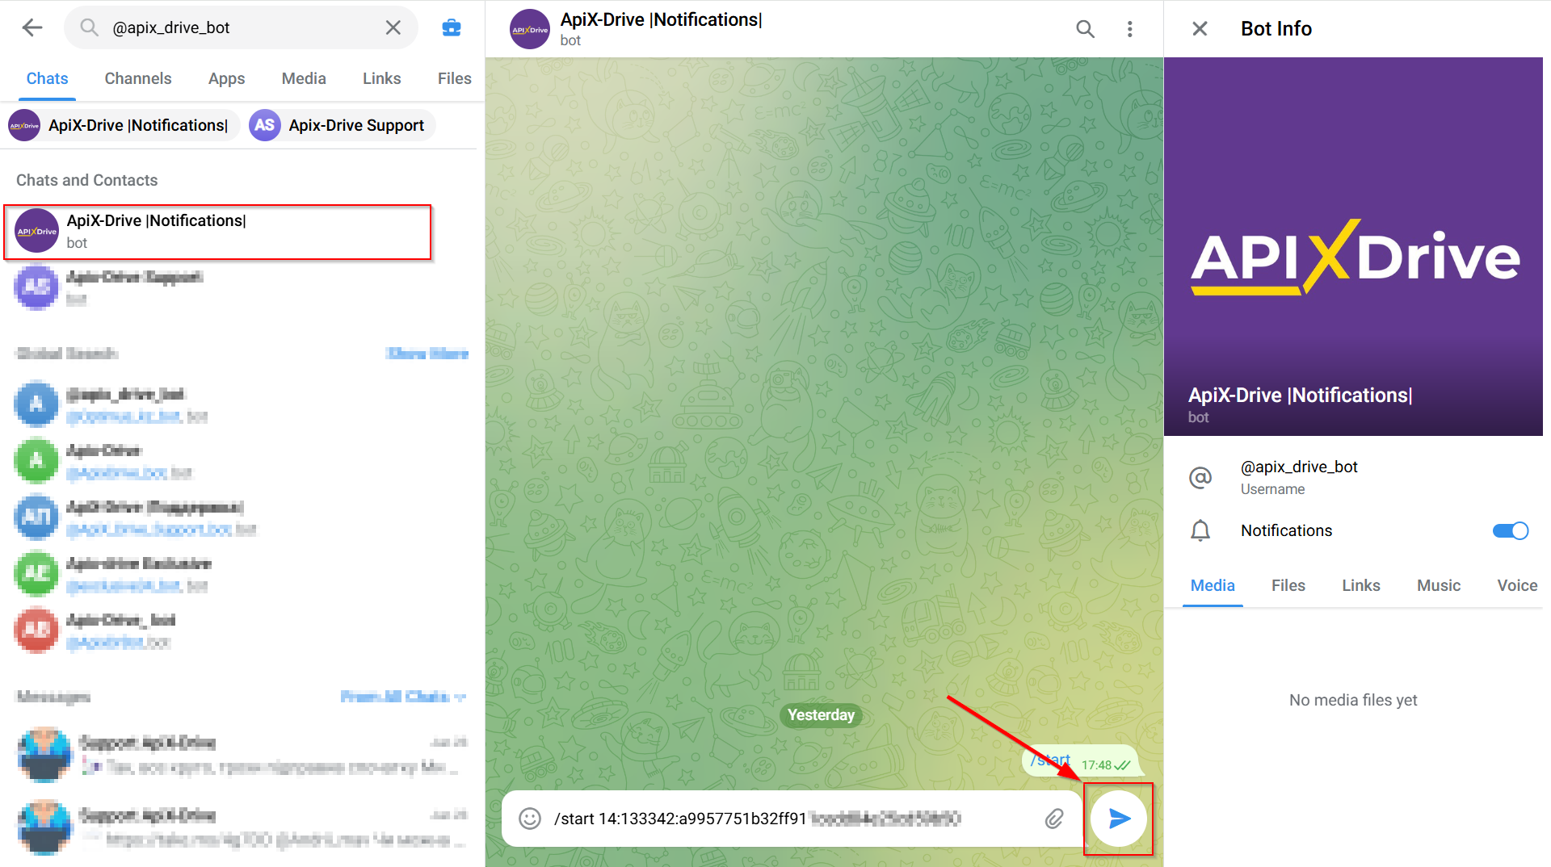
Task: Click the search magnifier icon in the sidebar
Action: point(89,27)
